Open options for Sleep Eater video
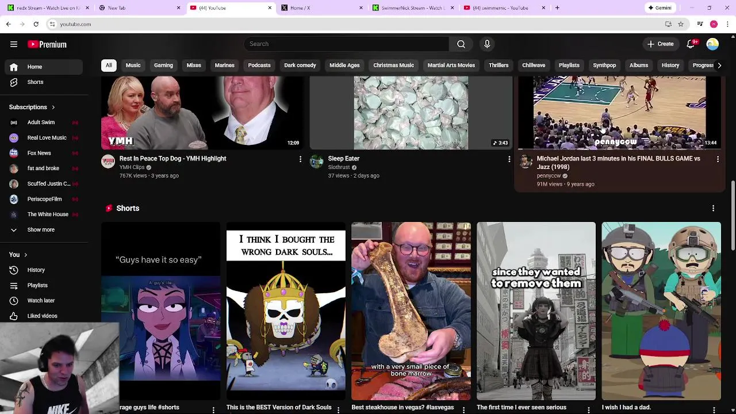Screen dimensions: 736x414 pyautogui.click(x=509, y=159)
